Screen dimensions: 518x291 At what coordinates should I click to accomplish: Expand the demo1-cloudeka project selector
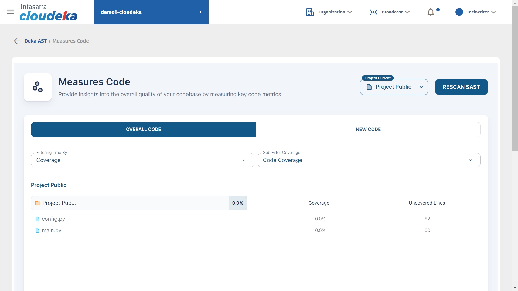click(151, 12)
